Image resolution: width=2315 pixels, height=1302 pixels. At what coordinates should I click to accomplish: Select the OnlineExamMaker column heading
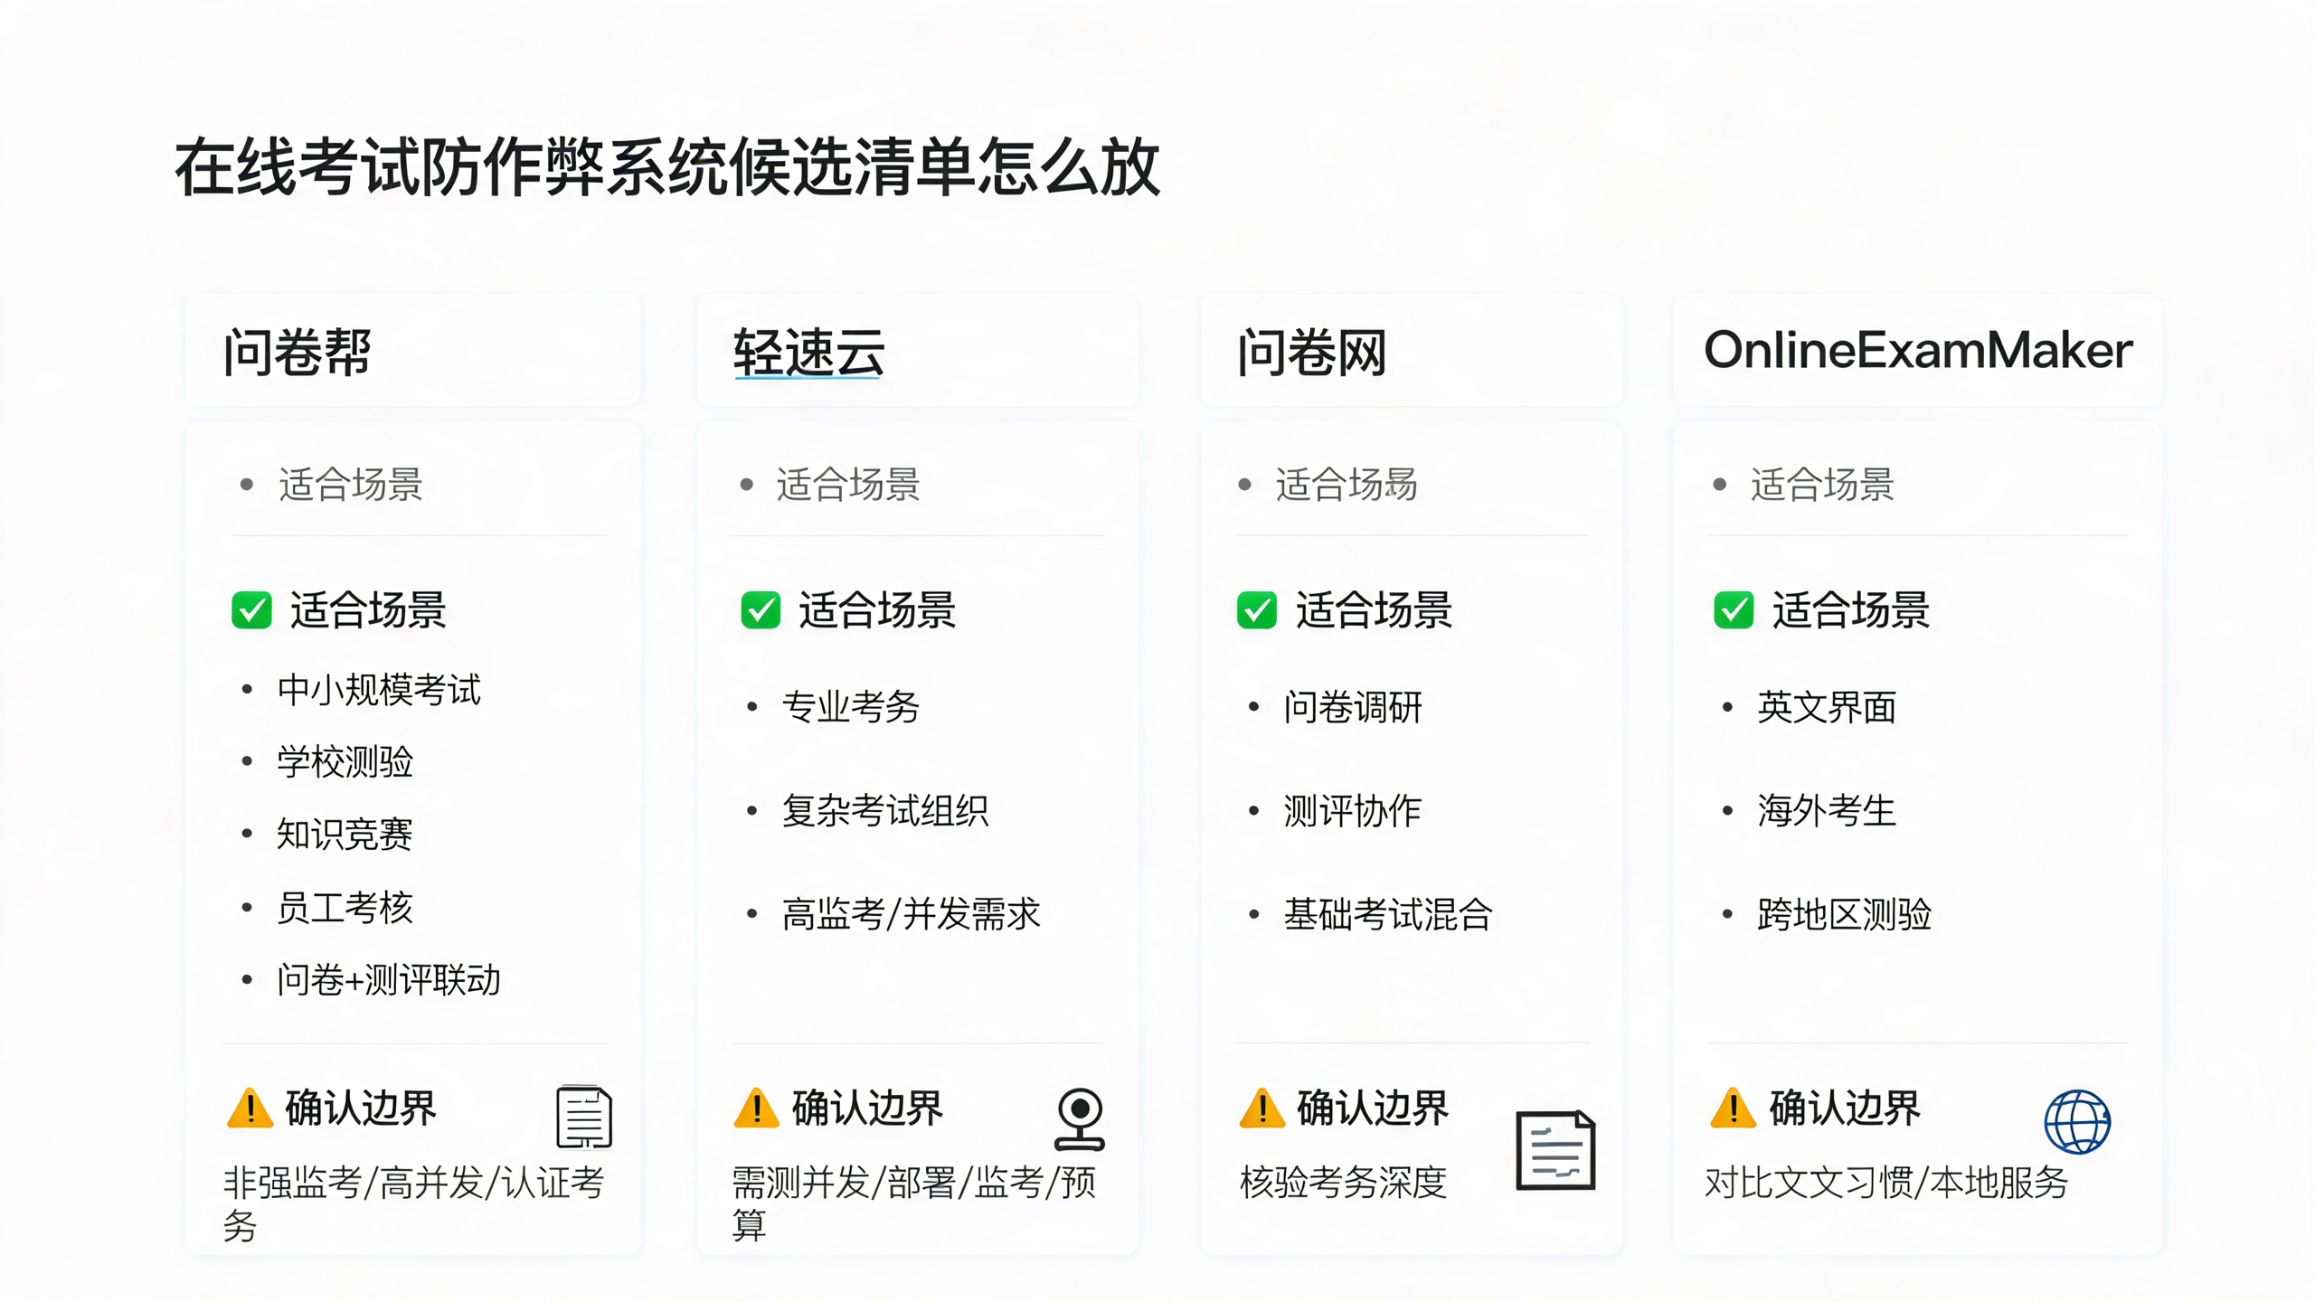tap(1918, 351)
